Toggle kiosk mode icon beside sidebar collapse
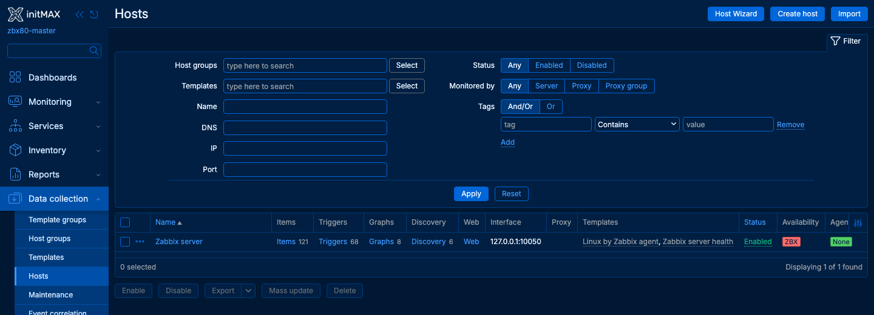874x315 pixels. (x=94, y=14)
